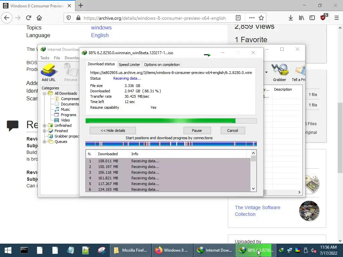Toggle Firefox sidebar icon
Screen dimensions: 343x257
click(x=312, y=18)
